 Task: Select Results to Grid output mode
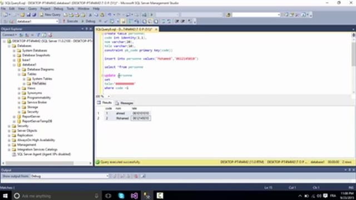pyautogui.click(x=150, y=21)
